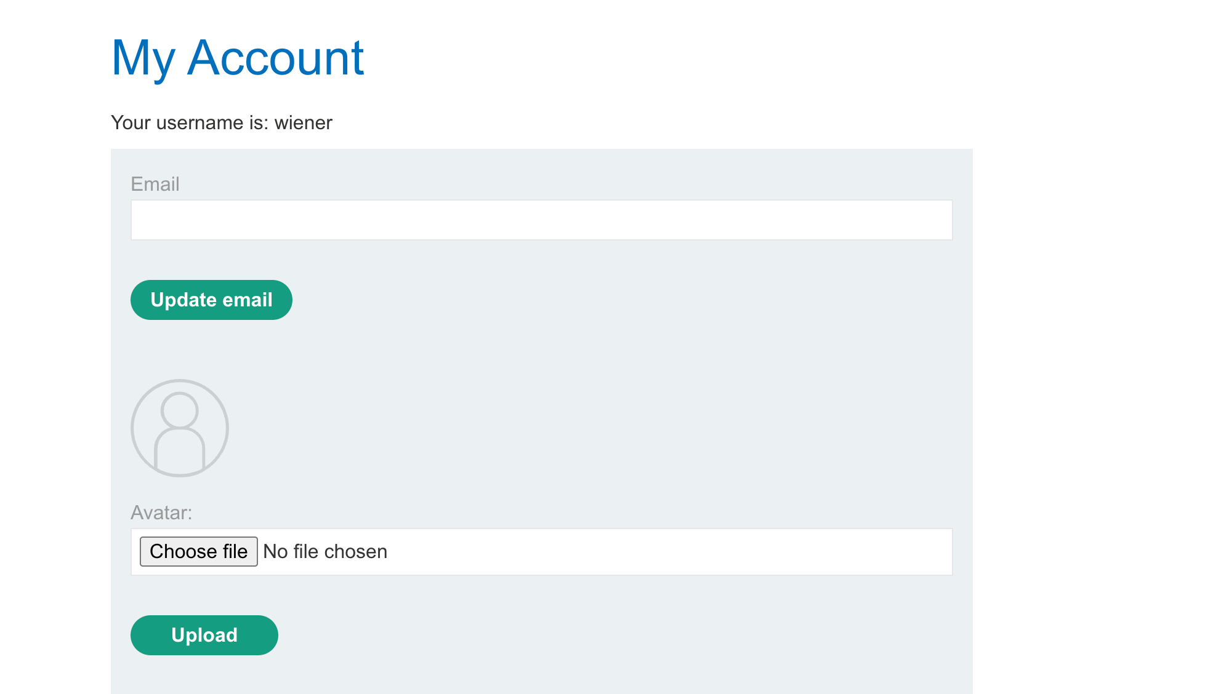Click the 'Your username is: wiener' text
Image resolution: width=1213 pixels, height=694 pixels.
[222, 123]
